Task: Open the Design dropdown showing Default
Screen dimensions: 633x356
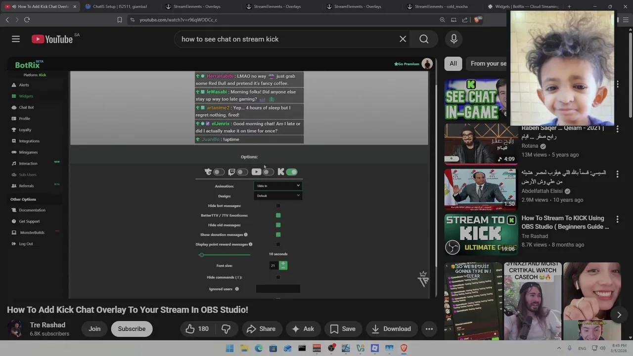Action: pos(277,196)
